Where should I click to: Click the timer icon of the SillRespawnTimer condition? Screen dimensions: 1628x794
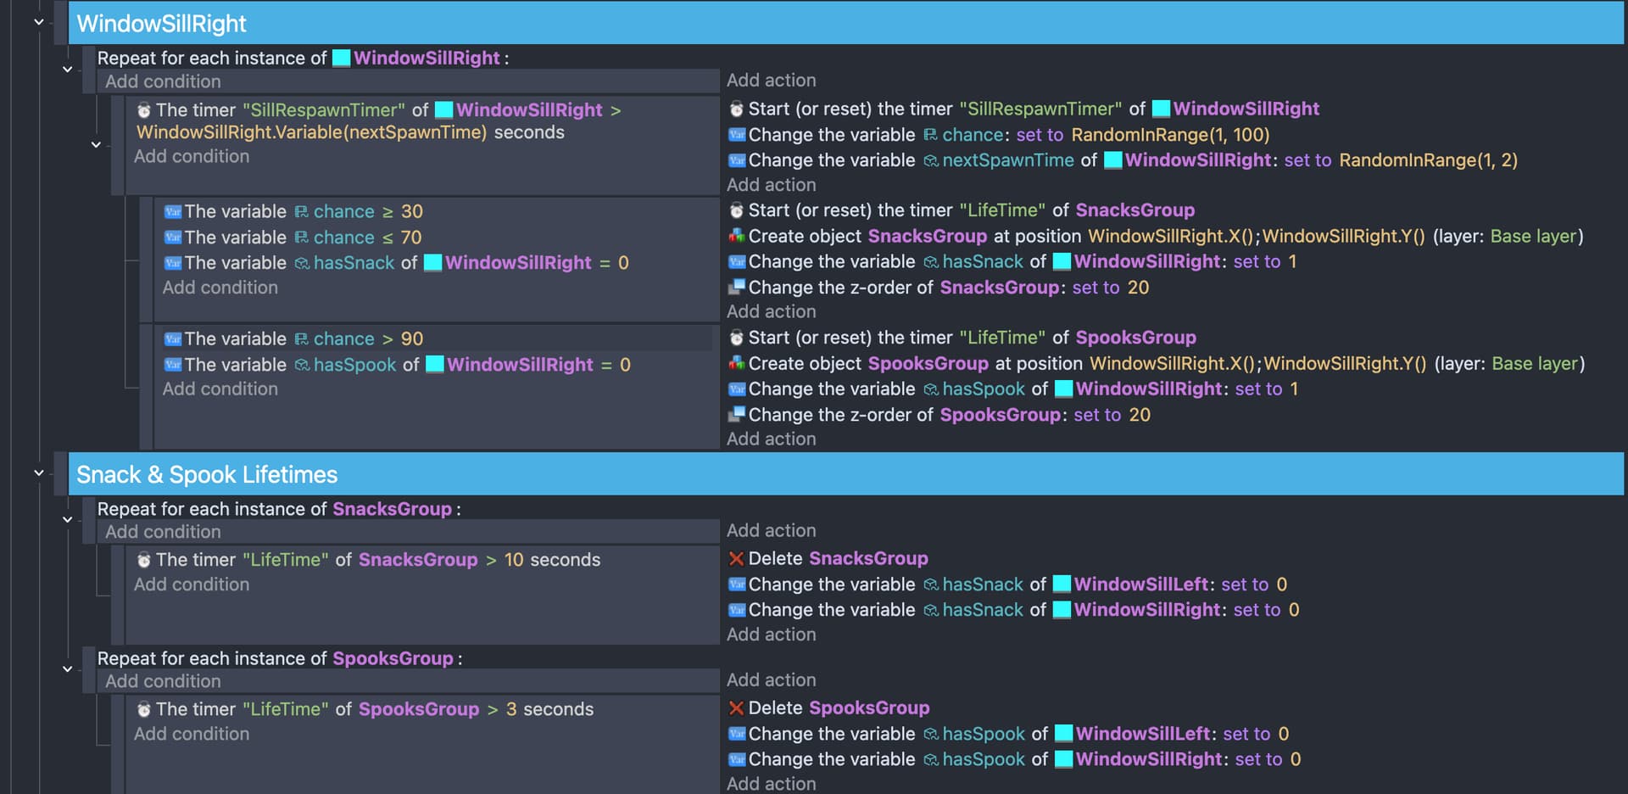[x=144, y=110]
